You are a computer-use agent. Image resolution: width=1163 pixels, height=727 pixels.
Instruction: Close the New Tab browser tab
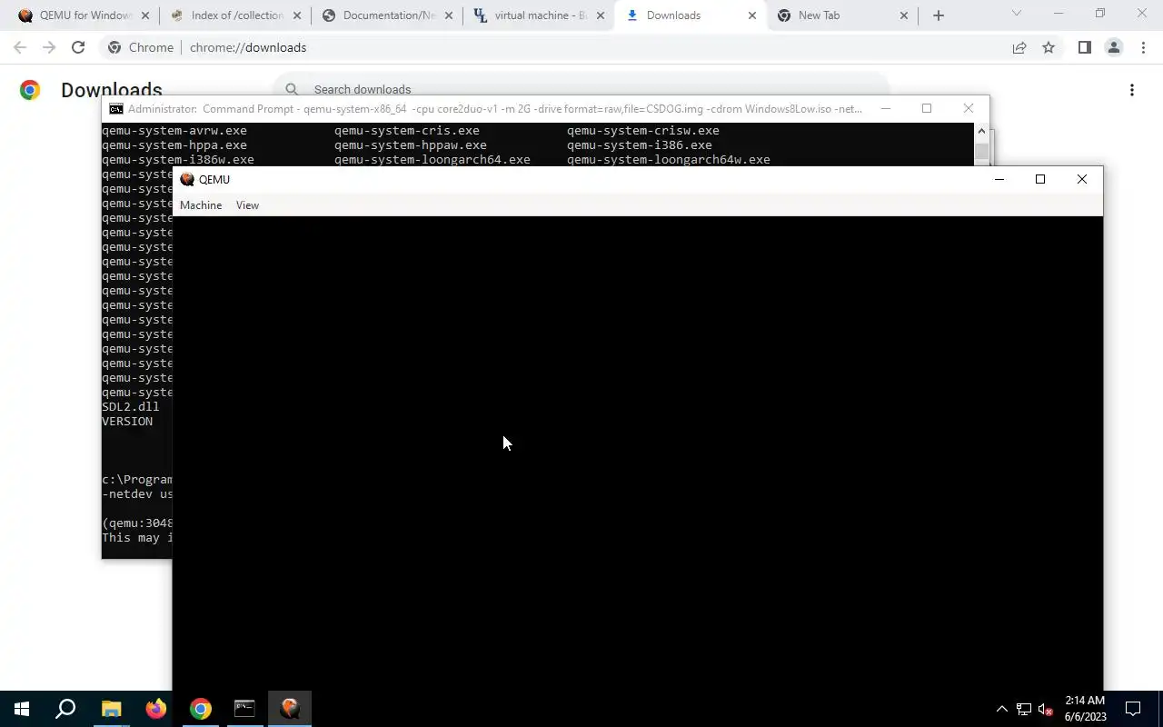903,15
